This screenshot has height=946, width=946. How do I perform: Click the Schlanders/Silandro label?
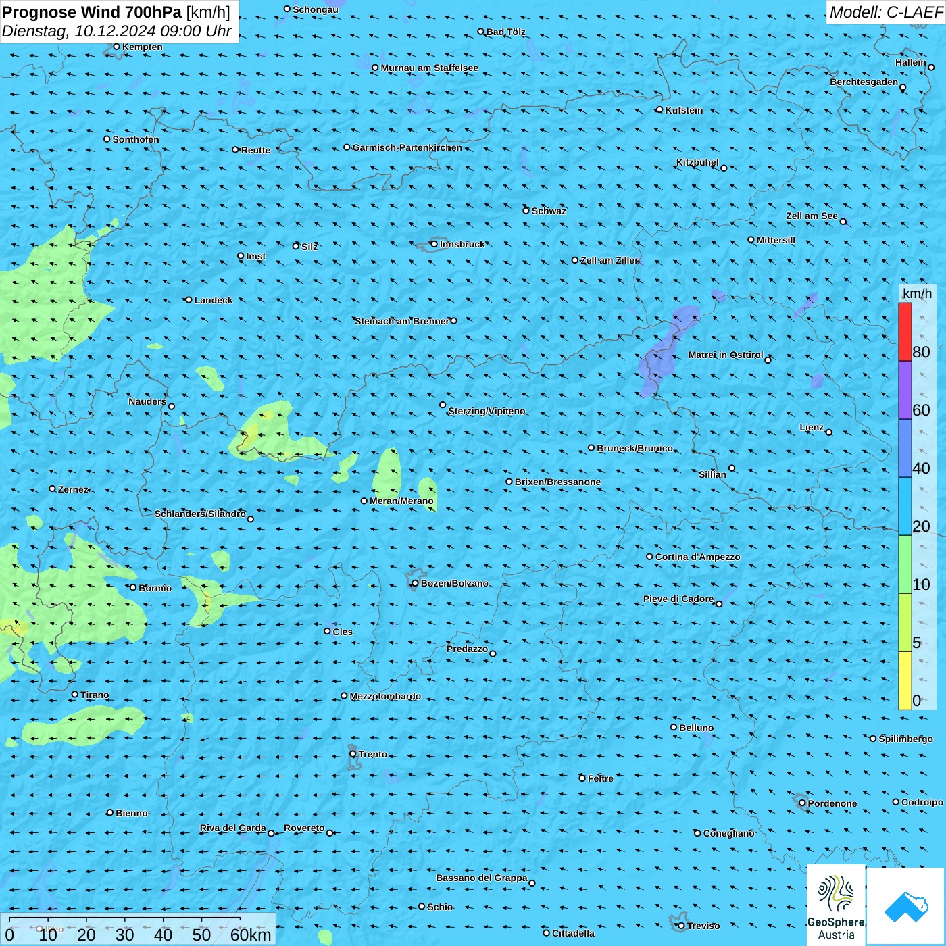[200, 514]
